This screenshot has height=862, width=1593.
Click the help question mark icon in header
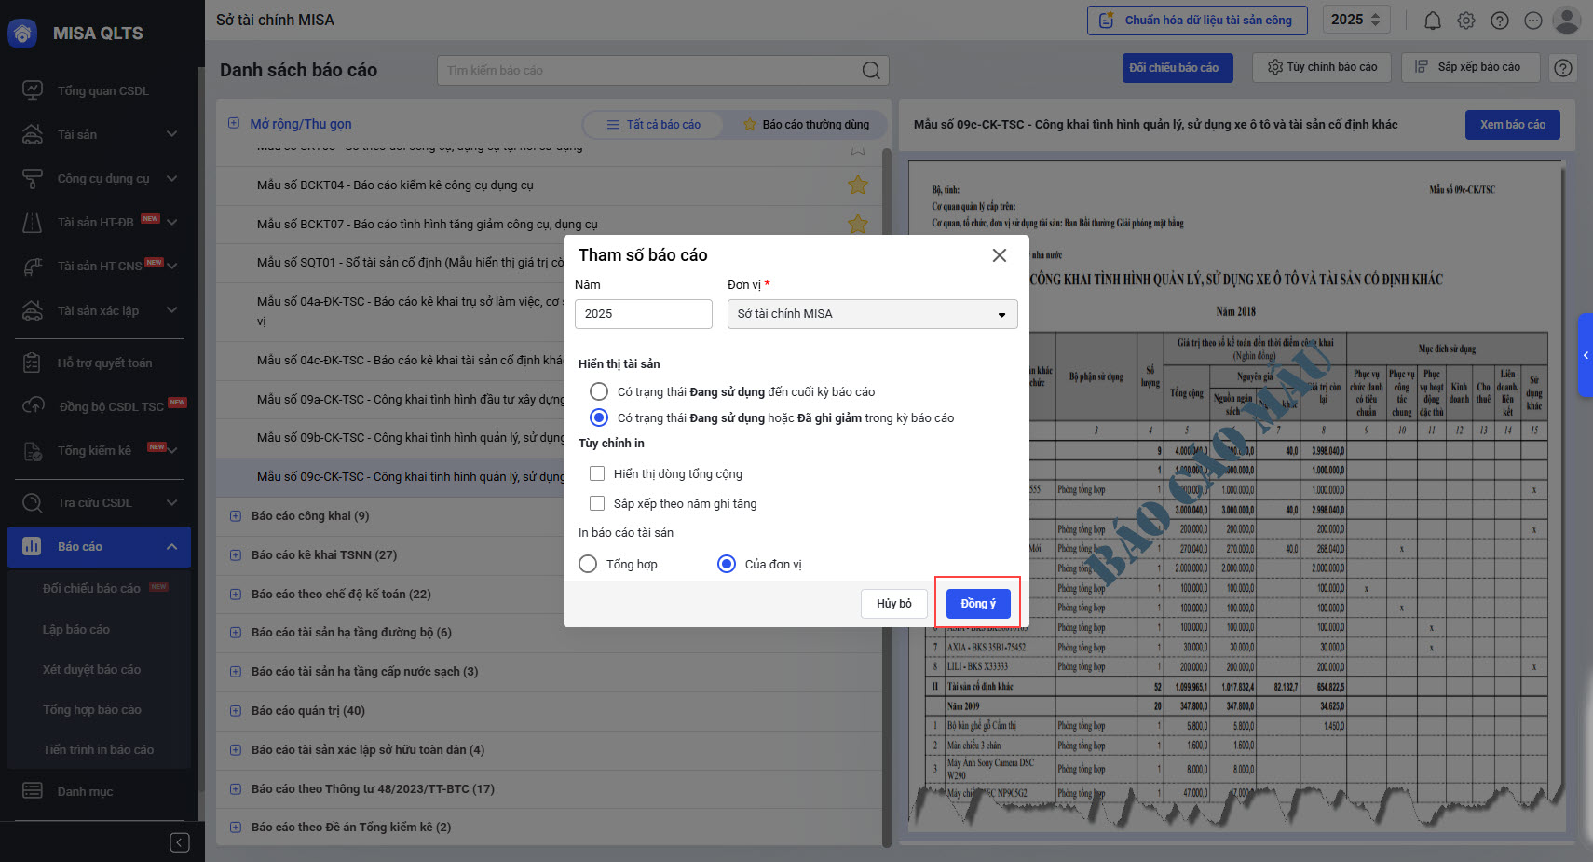click(x=1500, y=21)
